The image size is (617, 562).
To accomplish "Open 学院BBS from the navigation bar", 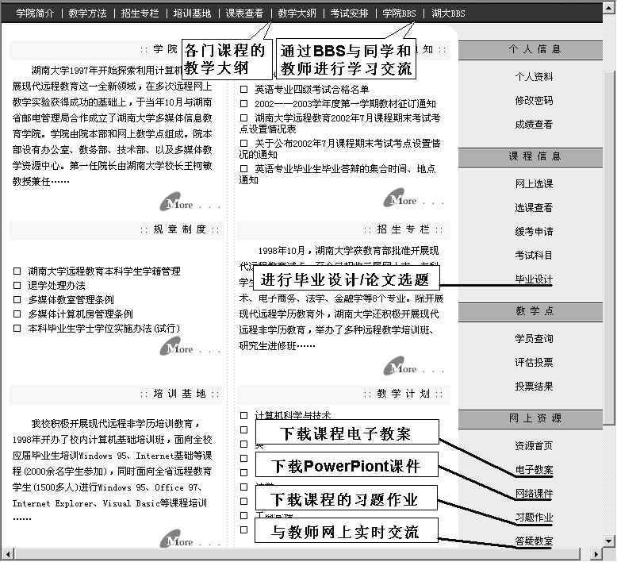I will [399, 13].
